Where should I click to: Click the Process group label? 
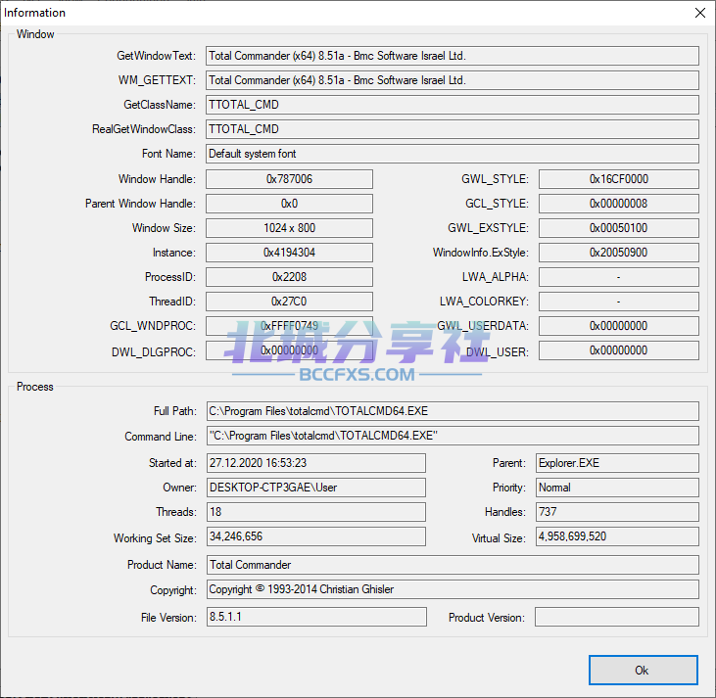click(x=34, y=387)
